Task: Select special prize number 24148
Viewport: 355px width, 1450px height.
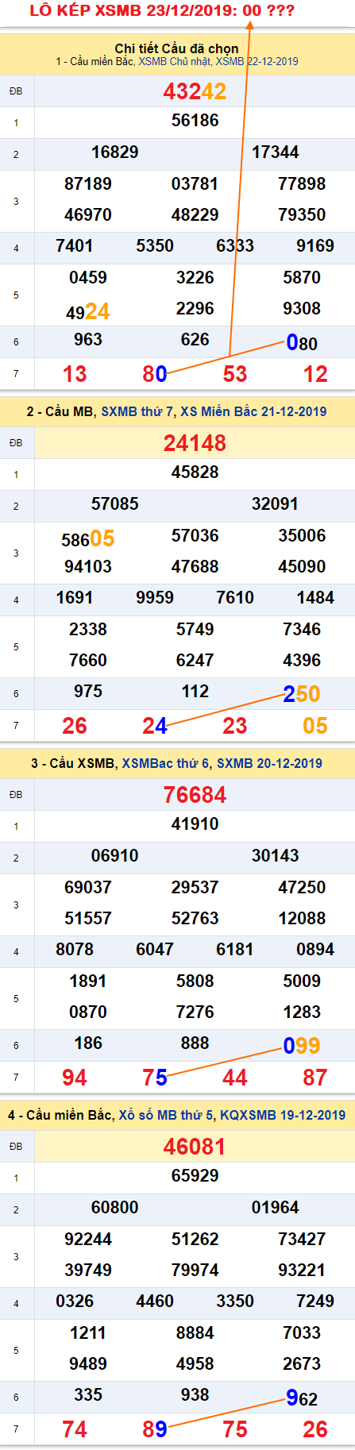Action: (x=195, y=443)
